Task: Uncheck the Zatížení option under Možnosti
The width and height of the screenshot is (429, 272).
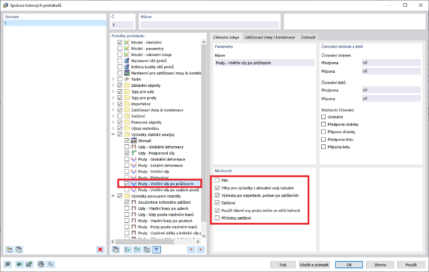Action: click(x=217, y=203)
